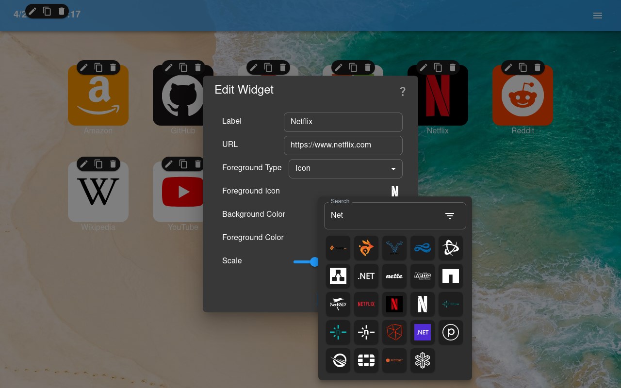Select the Fortinet grid icon
Screen dimensions: 621x388
(366, 360)
